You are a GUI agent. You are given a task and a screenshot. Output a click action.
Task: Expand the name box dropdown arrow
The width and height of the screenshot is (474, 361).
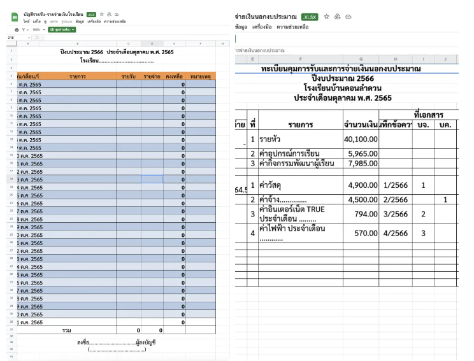pyautogui.click(x=29, y=38)
